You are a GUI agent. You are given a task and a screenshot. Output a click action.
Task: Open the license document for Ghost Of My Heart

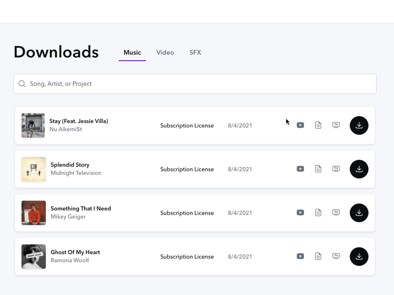[x=319, y=256]
